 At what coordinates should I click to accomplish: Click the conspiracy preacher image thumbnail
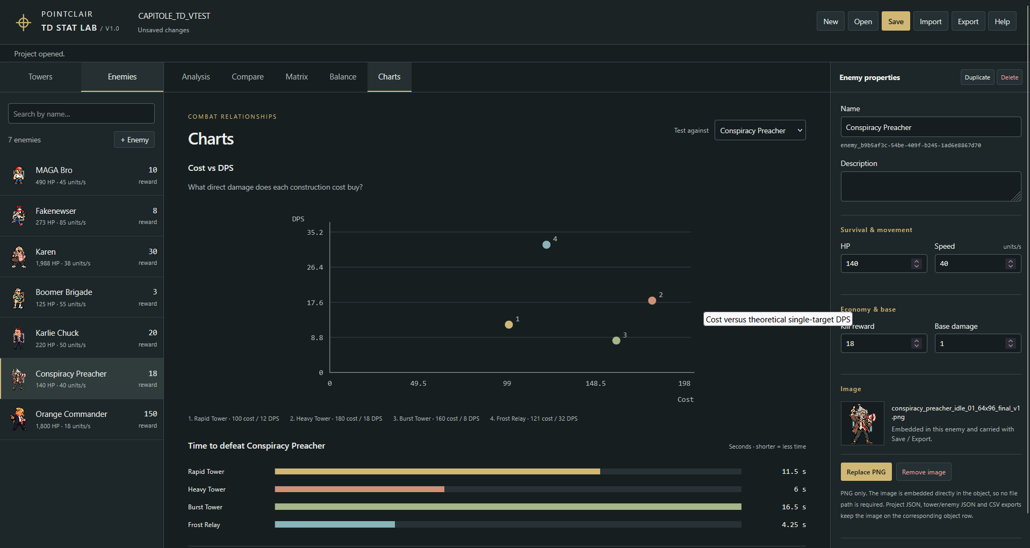click(x=862, y=423)
